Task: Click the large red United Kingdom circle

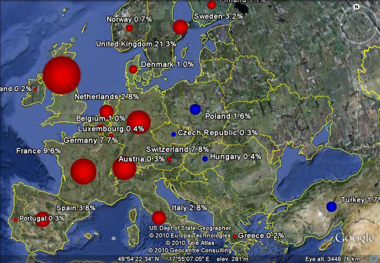Action: click(x=61, y=75)
